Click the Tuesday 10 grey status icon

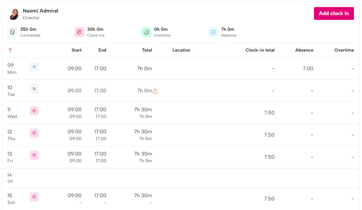[34, 89]
